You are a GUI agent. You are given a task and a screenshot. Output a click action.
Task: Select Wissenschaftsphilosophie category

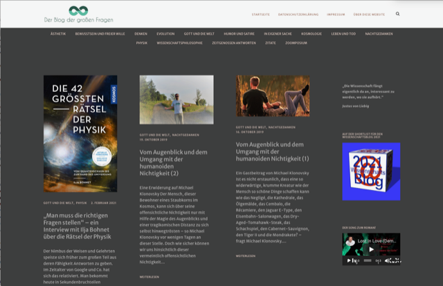point(180,43)
